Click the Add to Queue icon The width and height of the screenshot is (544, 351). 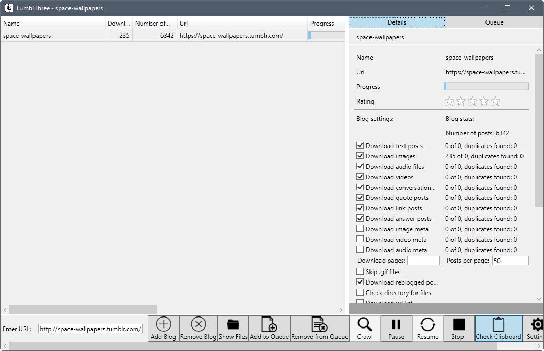(x=269, y=324)
